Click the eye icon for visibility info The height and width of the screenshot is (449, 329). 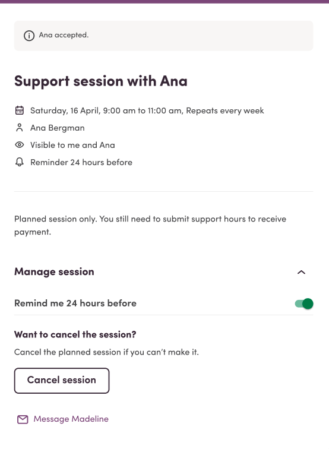pyautogui.click(x=20, y=145)
